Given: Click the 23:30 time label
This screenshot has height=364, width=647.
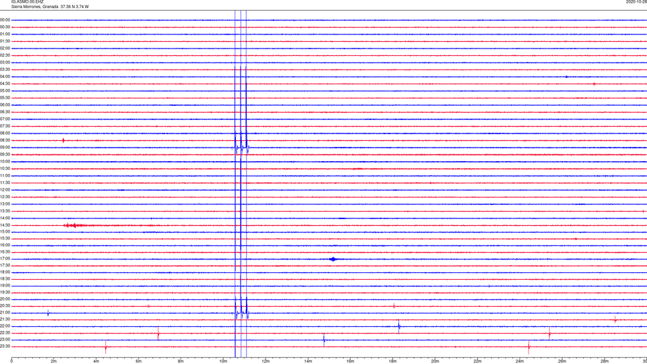Looking at the screenshot, I should 5,346.
